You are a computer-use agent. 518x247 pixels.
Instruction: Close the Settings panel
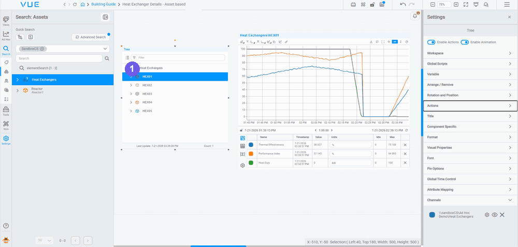coord(509,17)
